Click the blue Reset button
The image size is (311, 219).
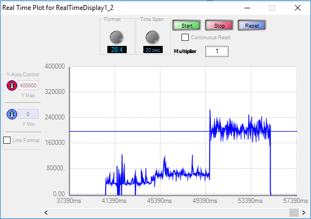[252, 25]
